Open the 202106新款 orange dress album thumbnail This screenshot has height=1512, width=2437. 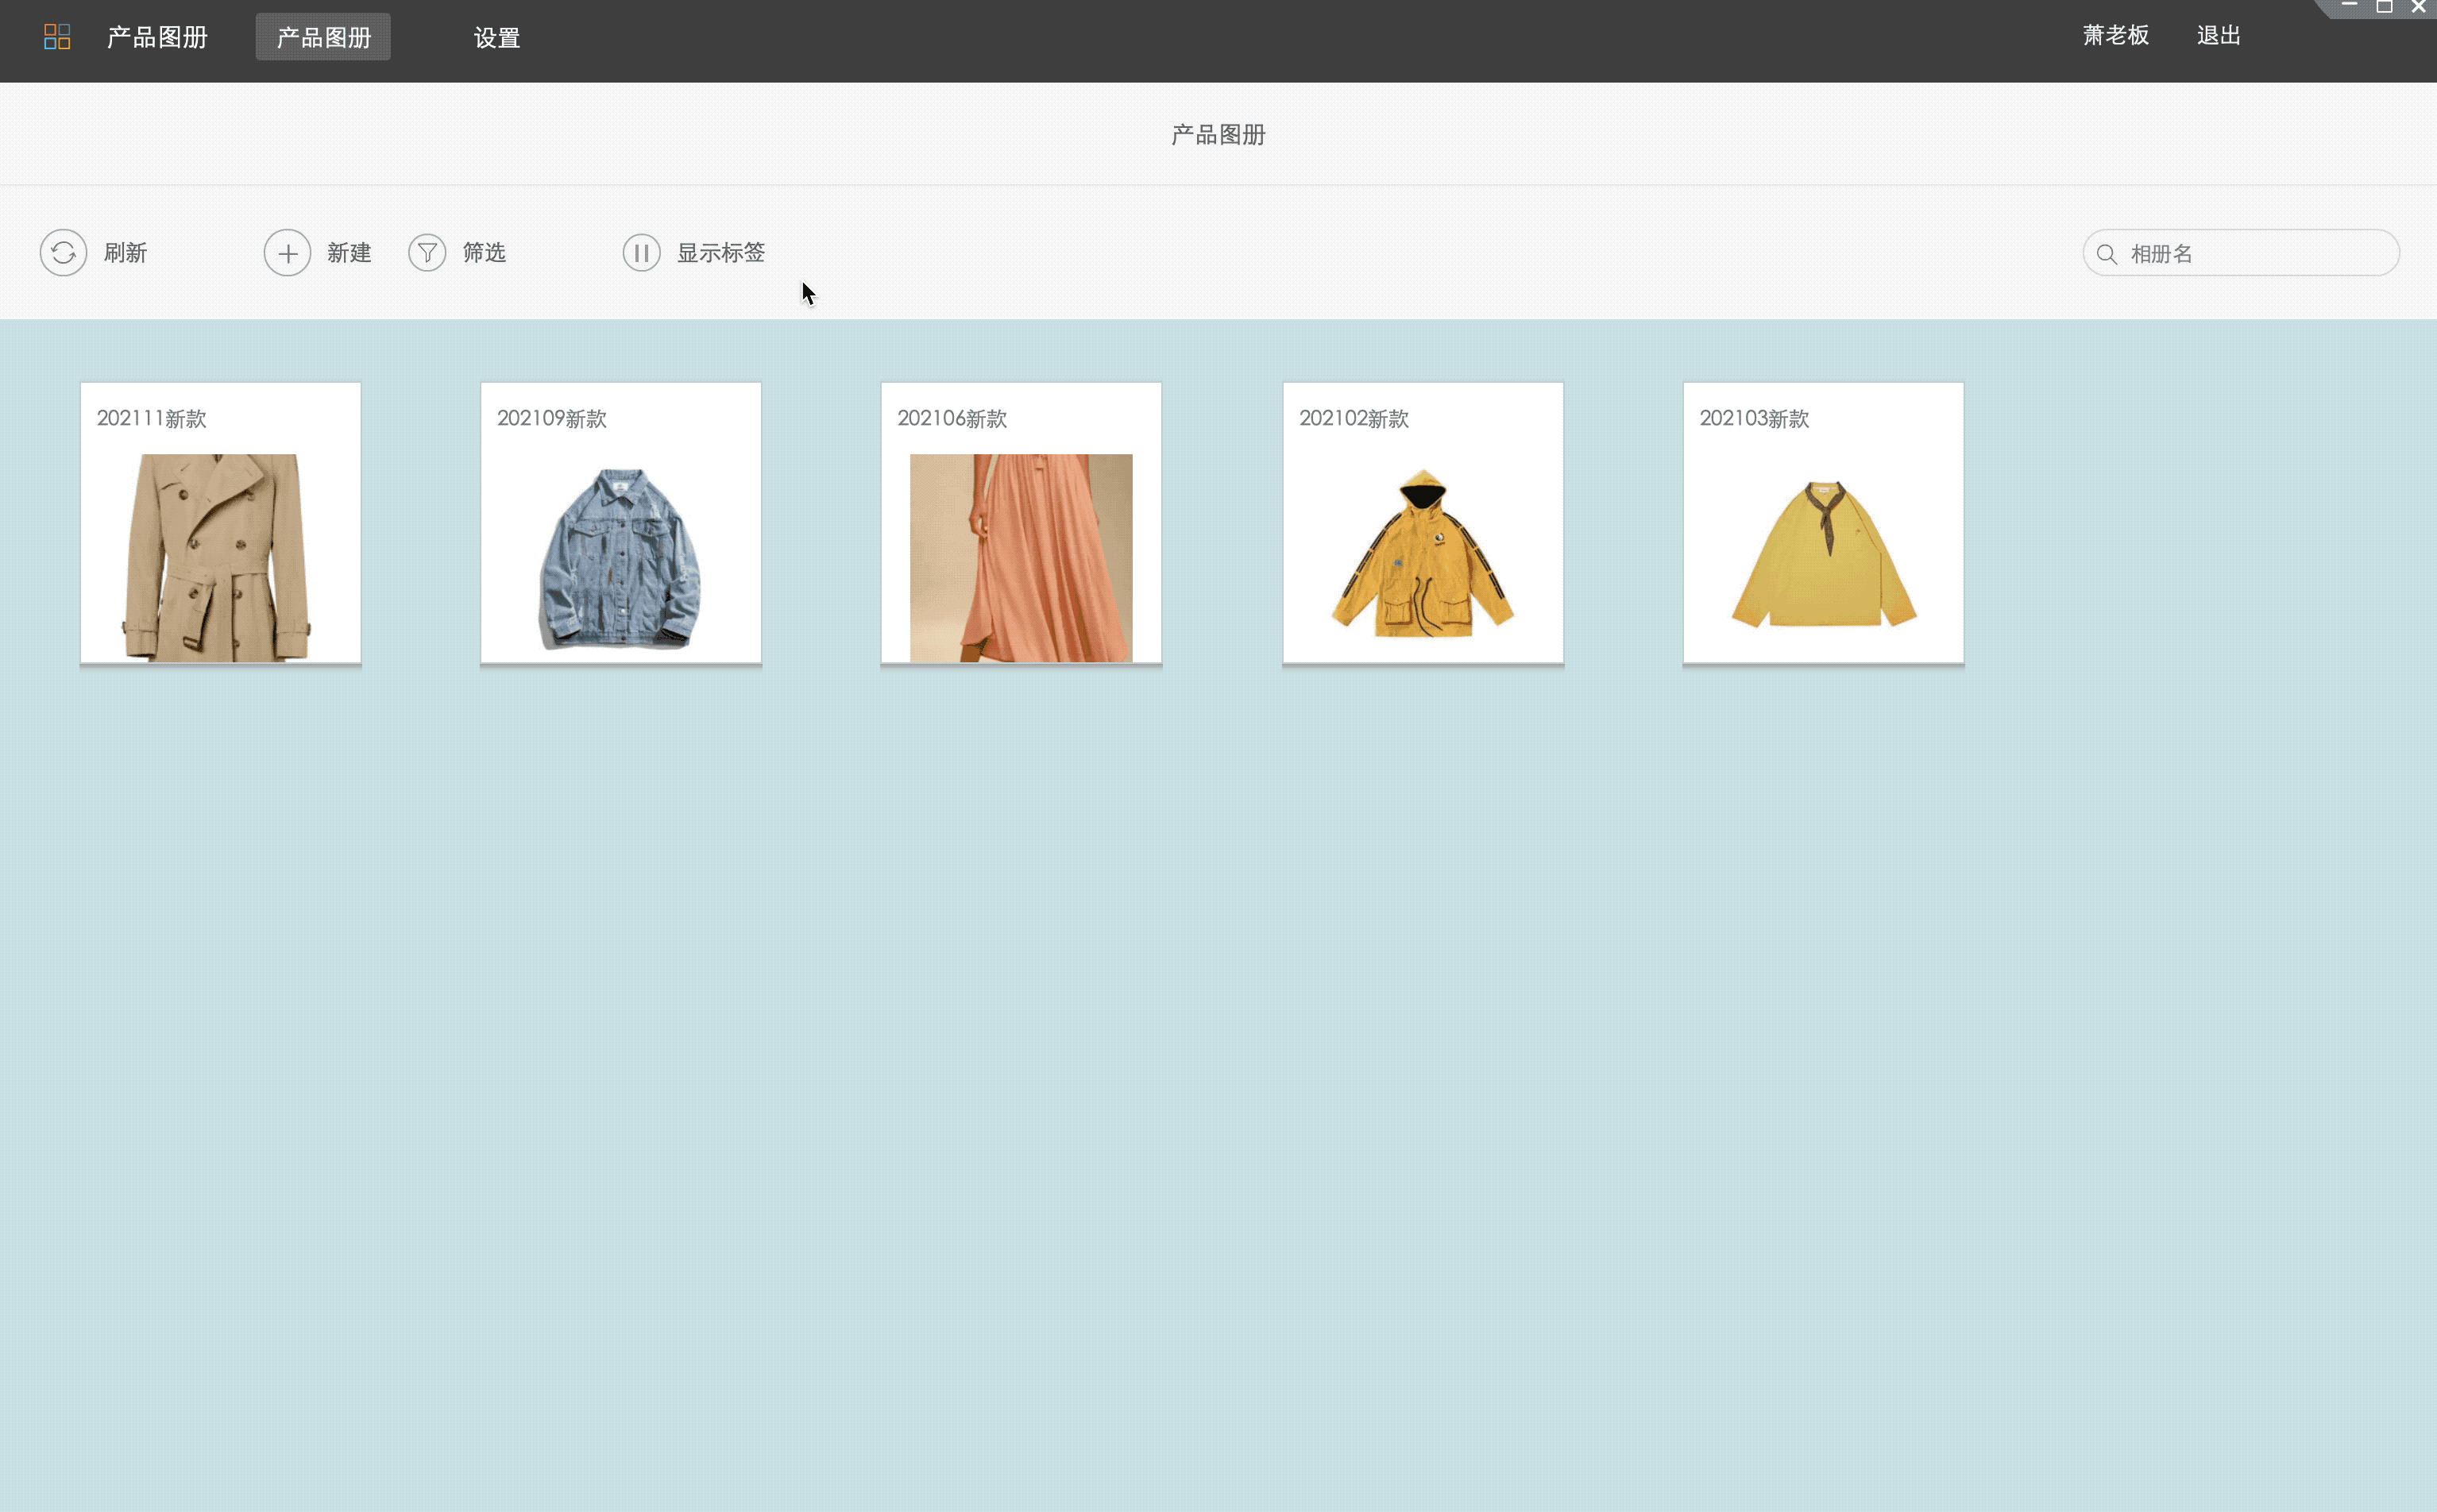click(x=1021, y=558)
